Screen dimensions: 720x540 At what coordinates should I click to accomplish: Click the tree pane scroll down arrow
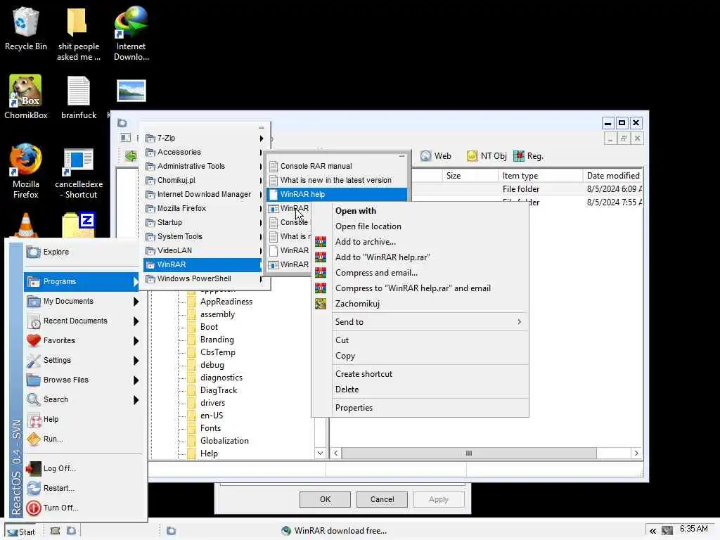(320, 454)
